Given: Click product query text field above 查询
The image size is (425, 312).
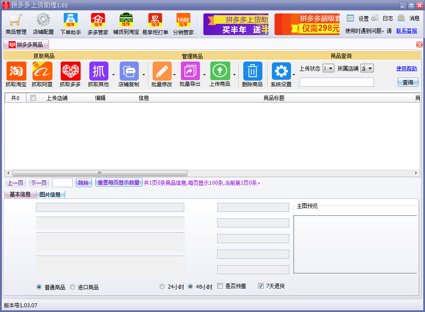Looking at the screenshot, I should pos(337,82).
